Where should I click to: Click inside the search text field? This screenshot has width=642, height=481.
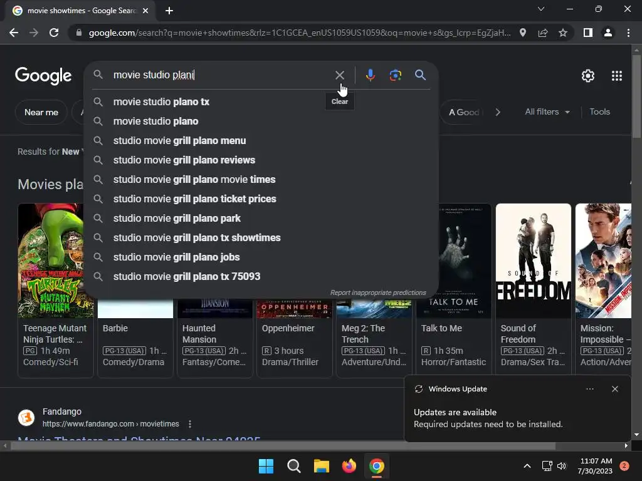[221, 75]
